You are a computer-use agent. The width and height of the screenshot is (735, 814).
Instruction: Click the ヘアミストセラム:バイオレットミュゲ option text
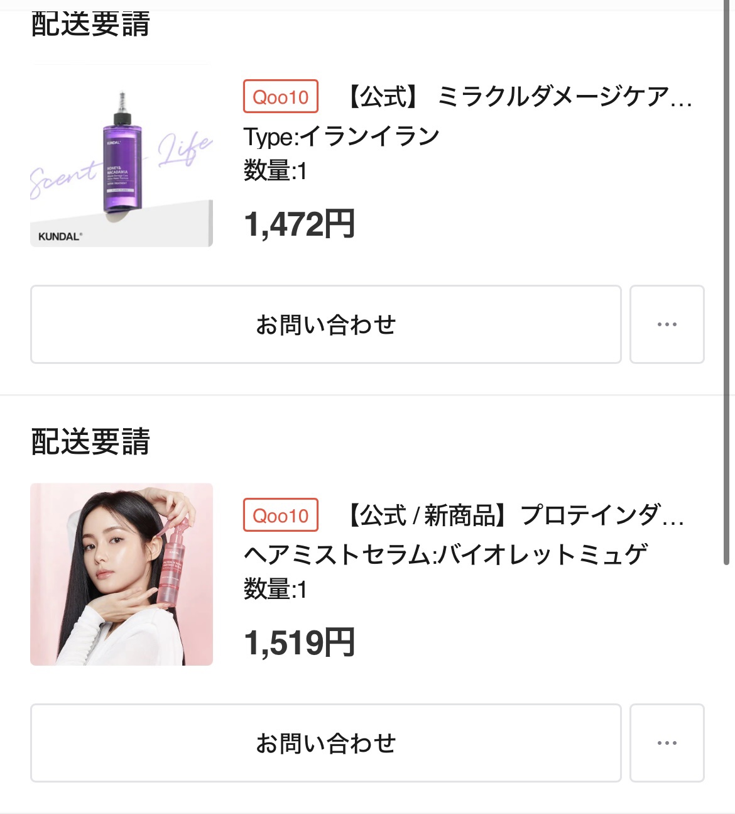445,554
